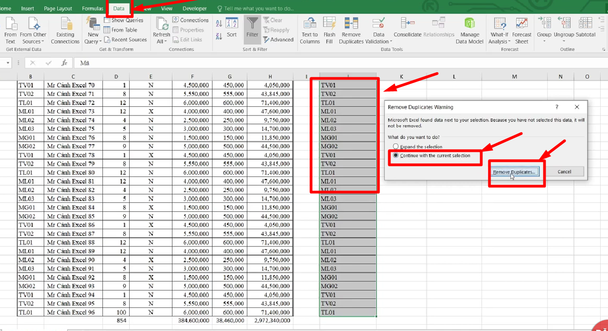This screenshot has width=608, height=331.
Task: Open the Recent Sources list
Action: 125,40
